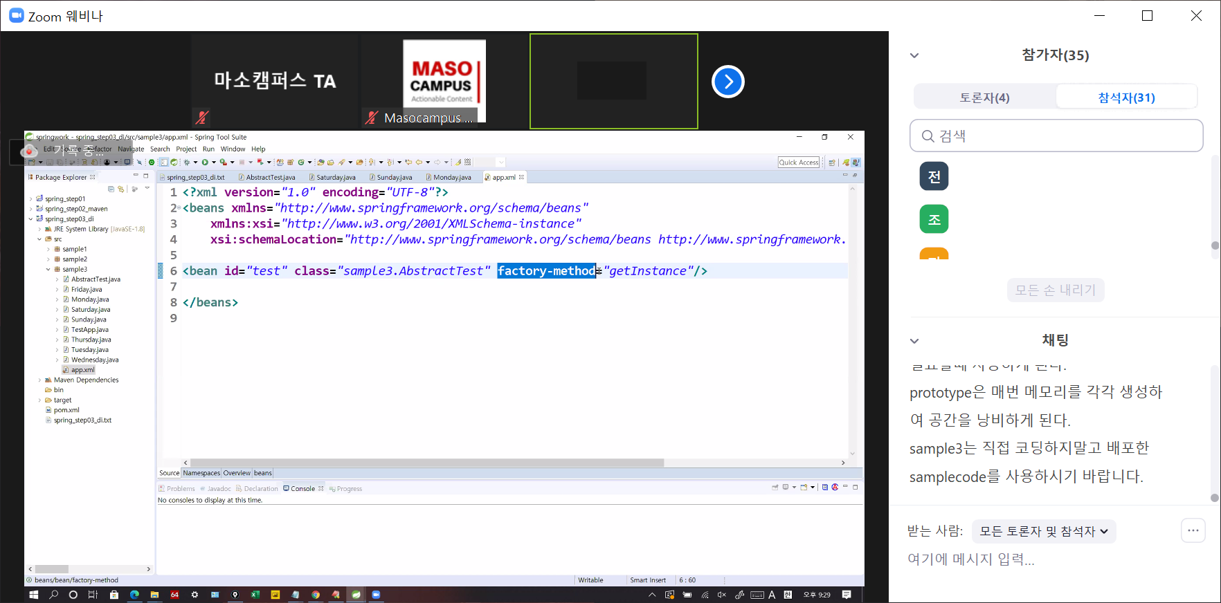The width and height of the screenshot is (1221, 603).
Task: Collapse the 참가자(35) panel chevron
Action: pos(914,55)
